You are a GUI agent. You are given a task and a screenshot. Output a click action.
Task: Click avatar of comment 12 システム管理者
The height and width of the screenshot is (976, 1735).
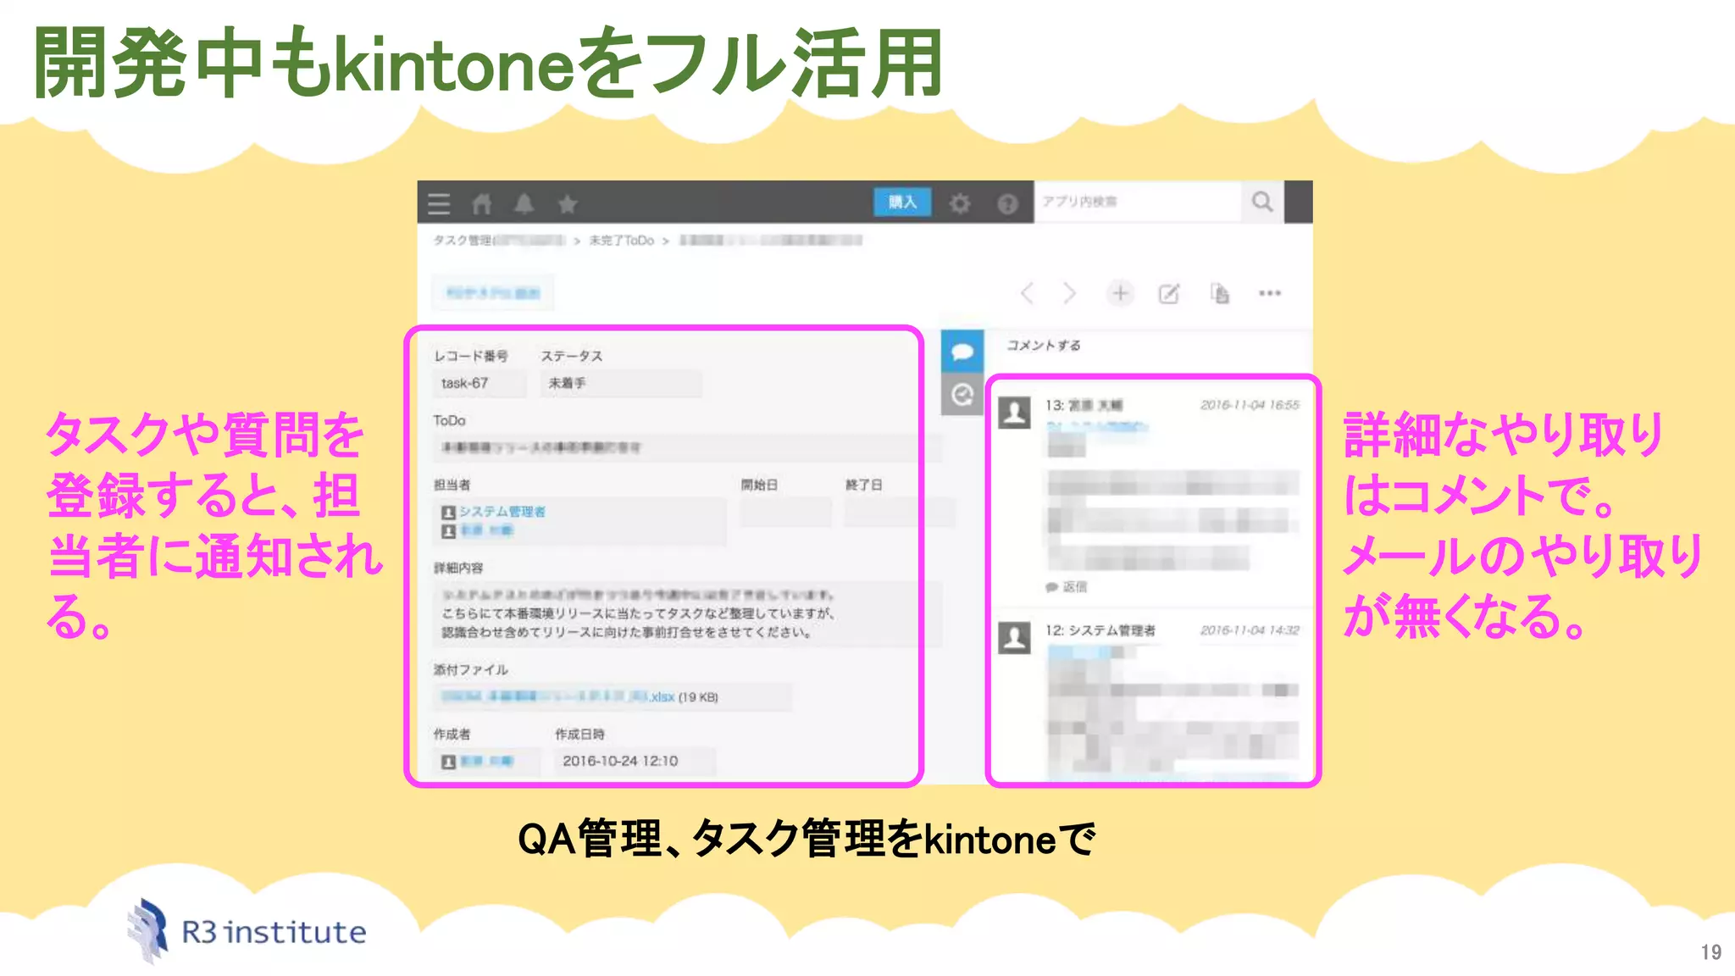point(1015,638)
